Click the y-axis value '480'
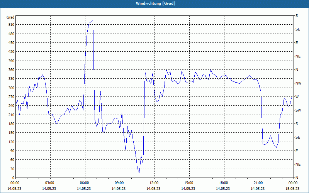 [x=11, y=34]
